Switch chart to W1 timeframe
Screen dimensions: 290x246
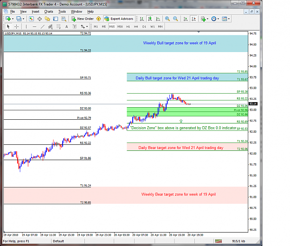tap(152, 26)
